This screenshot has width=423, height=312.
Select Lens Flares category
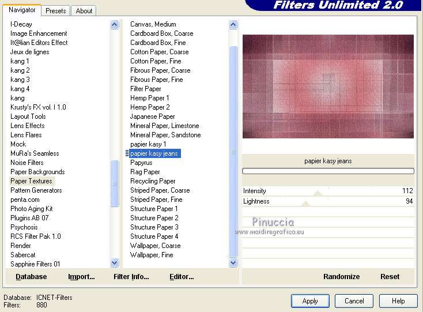tap(26, 135)
